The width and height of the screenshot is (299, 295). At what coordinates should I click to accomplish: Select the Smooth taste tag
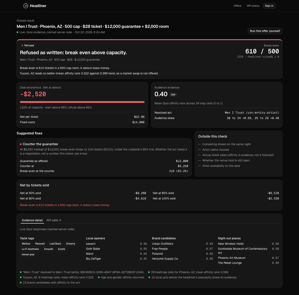[x=48, y=249]
